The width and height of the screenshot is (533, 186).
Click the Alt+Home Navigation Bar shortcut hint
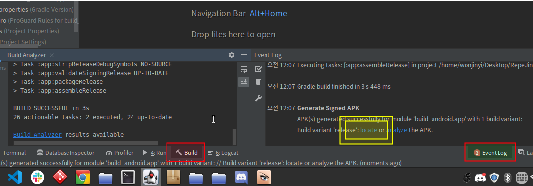point(268,14)
